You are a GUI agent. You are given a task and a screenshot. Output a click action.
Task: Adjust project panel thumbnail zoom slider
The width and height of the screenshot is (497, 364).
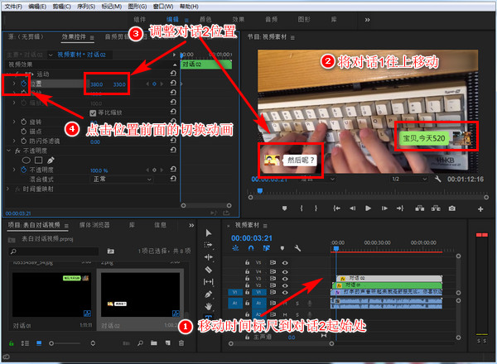pyautogui.click(x=66, y=343)
